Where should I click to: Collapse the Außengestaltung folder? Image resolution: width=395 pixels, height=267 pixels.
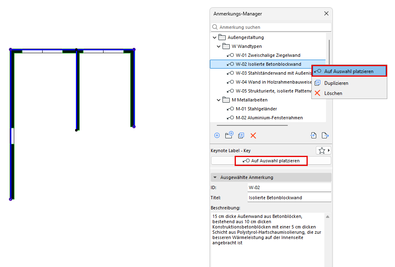215,37
